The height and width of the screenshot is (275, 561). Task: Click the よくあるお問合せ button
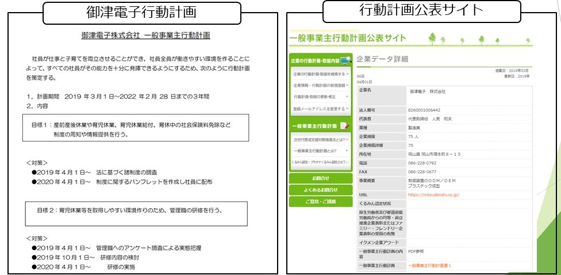click(x=321, y=190)
